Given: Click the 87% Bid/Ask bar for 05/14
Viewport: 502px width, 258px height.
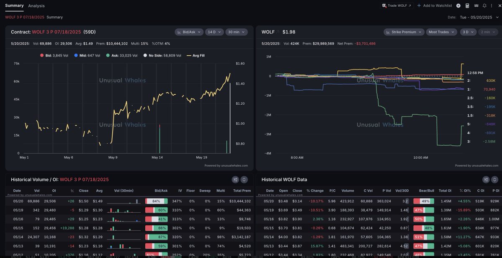Looking at the screenshot, I should click(157, 237).
